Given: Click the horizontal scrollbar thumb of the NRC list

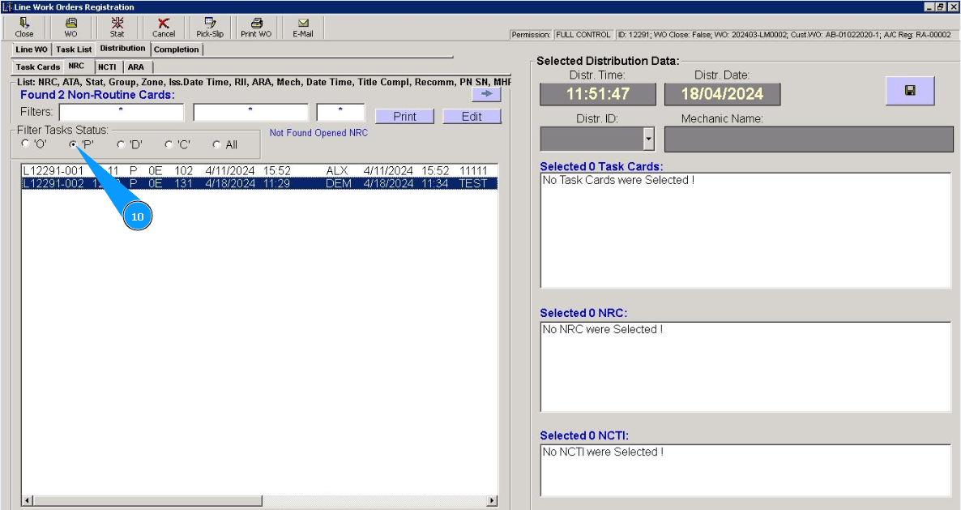Looking at the screenshot, I should coord(147,501).
